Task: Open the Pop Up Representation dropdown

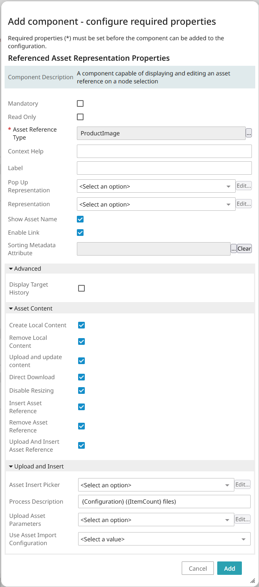Action: tap(156, 186)
